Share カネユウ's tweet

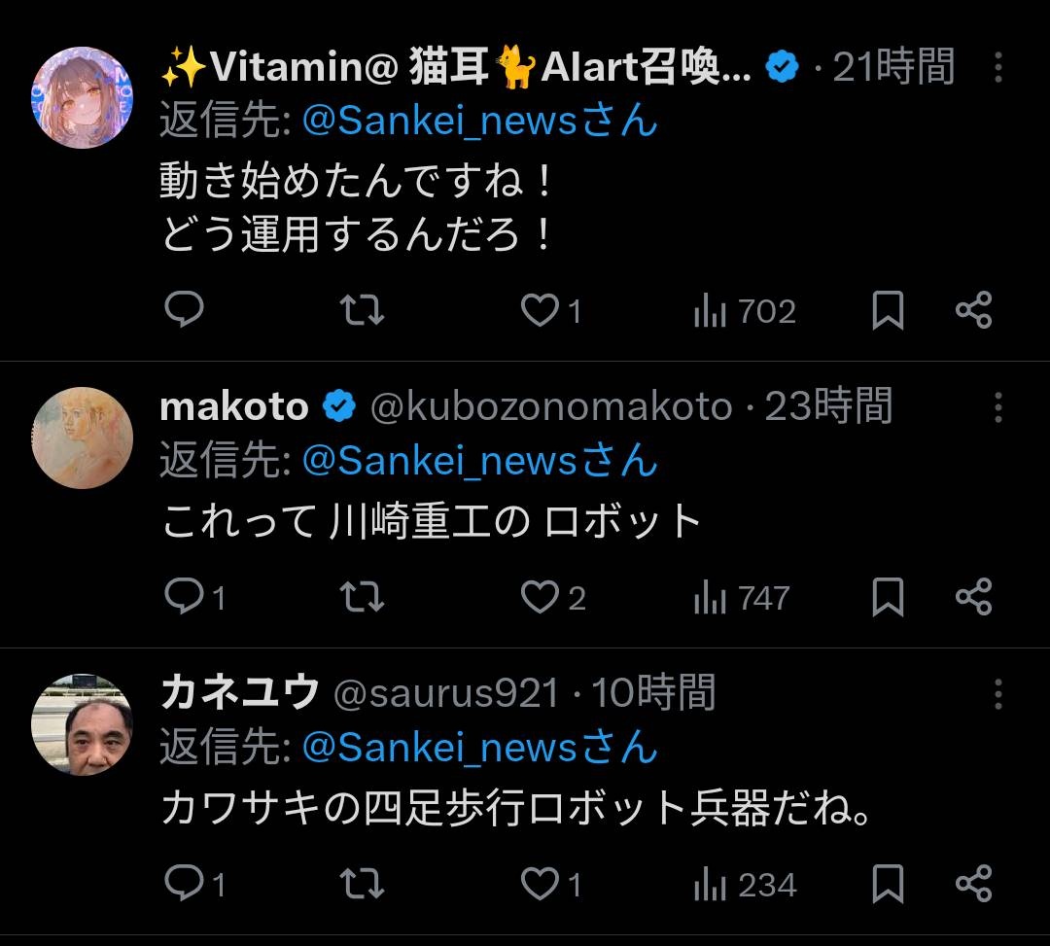click(973, 884)
